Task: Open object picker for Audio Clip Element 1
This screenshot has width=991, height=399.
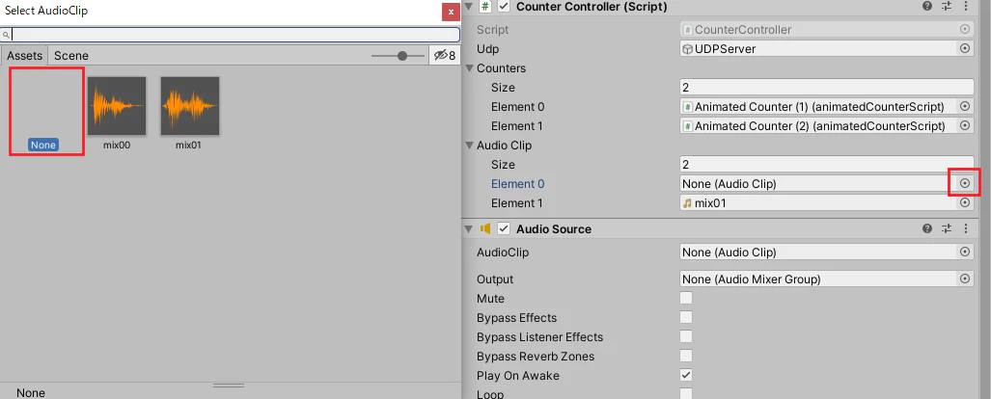Action: (964, 202)
